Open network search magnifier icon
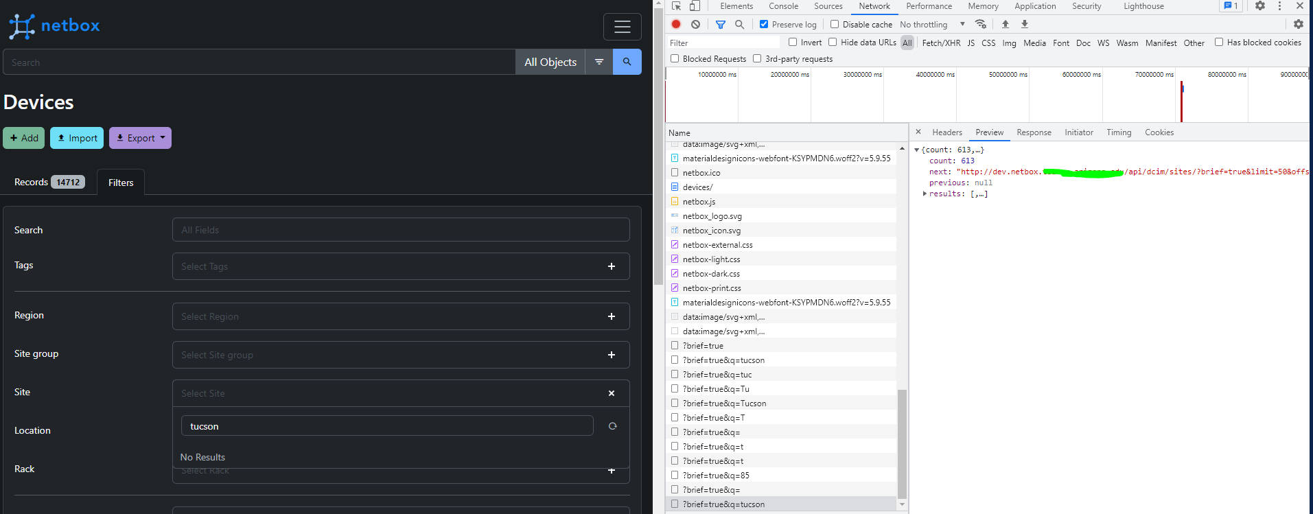Screen dimensions: 1313x514 [x=739, y=24]
